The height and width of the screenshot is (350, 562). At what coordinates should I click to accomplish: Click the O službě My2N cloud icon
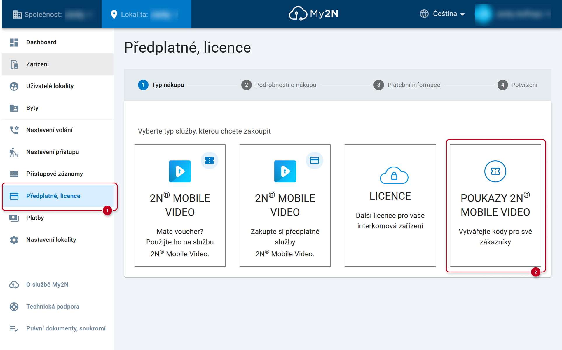14,285
